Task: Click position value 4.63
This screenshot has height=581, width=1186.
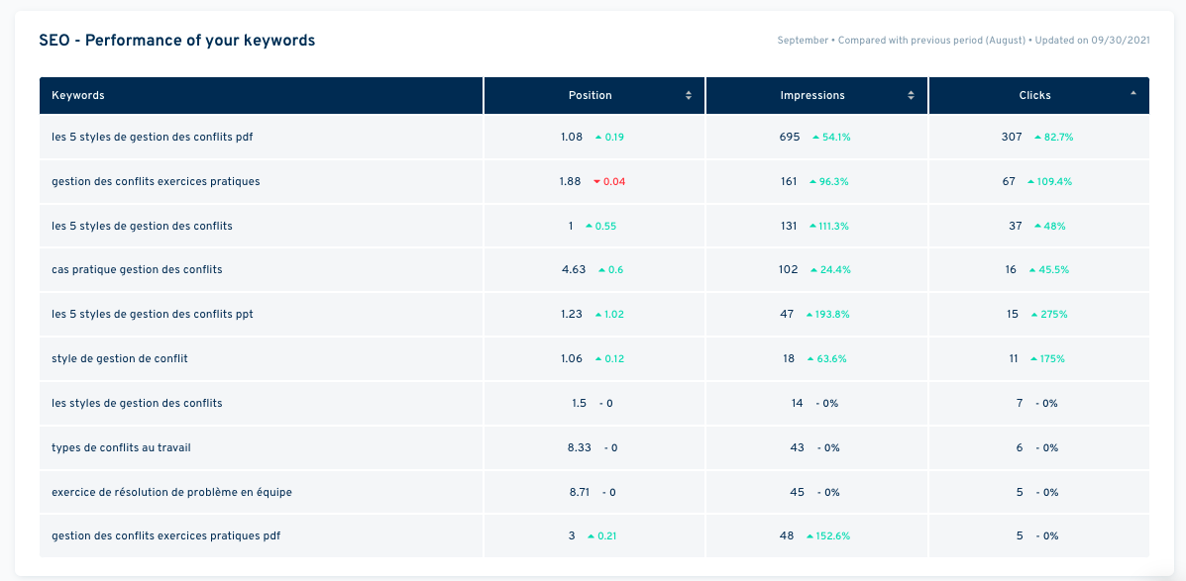Action: point(574,270)
